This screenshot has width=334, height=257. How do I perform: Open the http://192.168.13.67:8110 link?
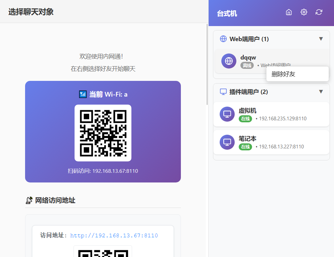(114, 236)
